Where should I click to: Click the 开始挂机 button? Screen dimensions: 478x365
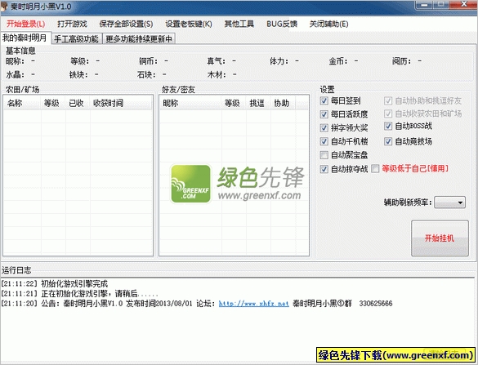tap(440, 238)
